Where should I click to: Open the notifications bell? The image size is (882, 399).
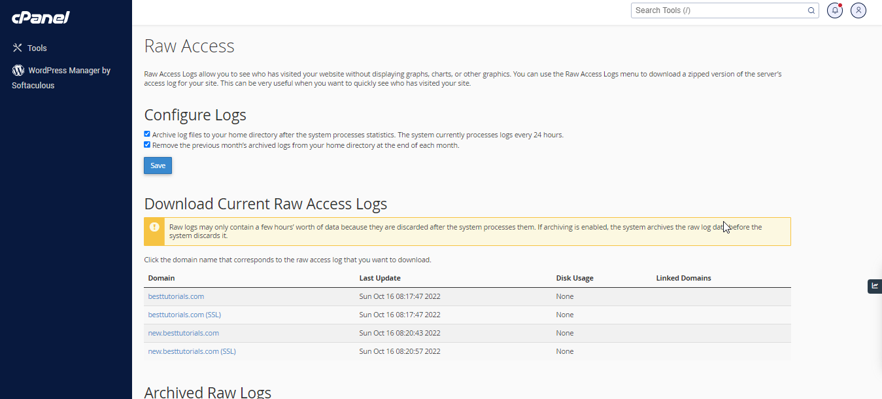(835, 10)
